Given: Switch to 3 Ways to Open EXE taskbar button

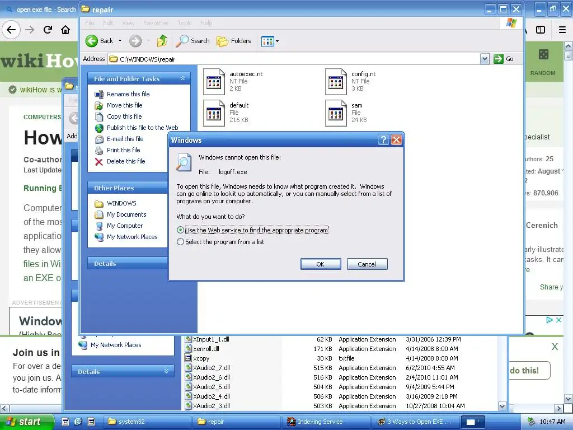Looking at the screenshot, I should 416,422.
